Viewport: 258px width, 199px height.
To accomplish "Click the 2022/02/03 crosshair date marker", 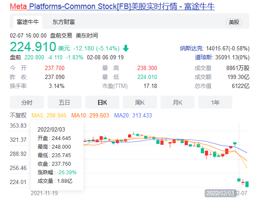I will click(220, 193).
